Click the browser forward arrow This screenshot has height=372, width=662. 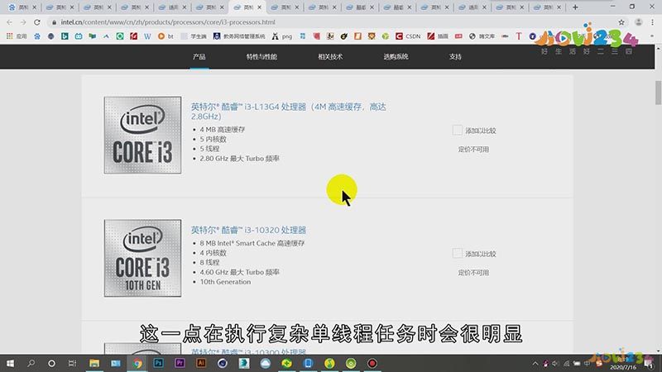(23, 22)
